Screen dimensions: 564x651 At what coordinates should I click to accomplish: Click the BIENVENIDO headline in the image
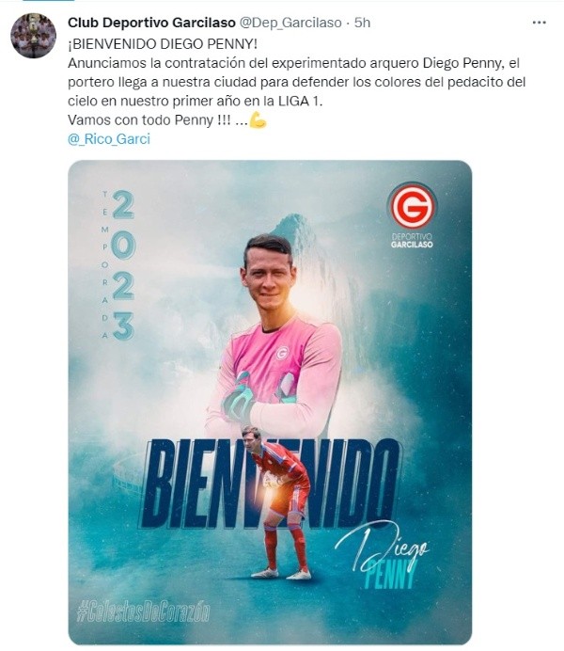(x=271, y=484)
